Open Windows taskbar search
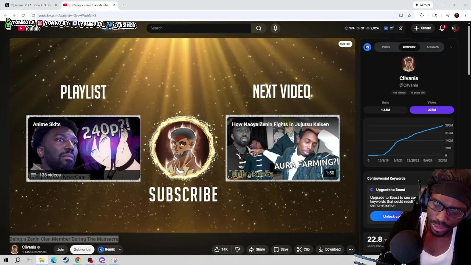This screenshot has width=471, height=265. [18, 260]
